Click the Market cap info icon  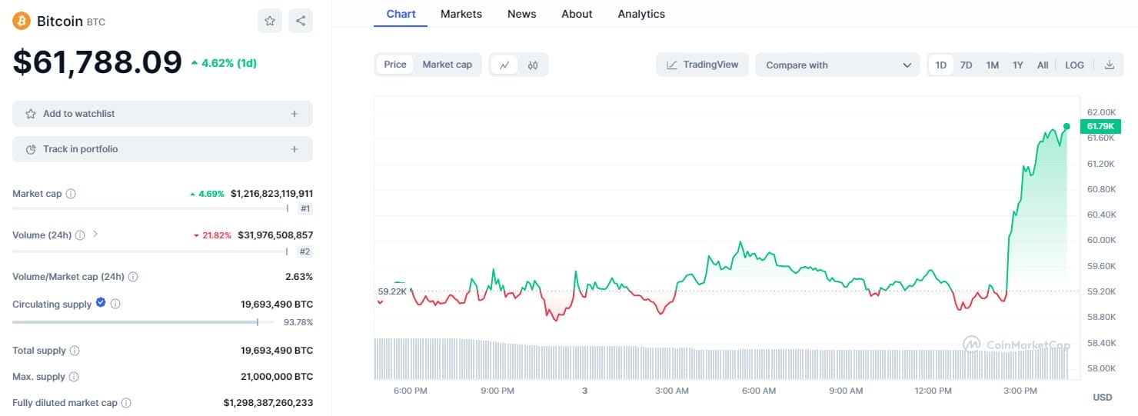pos(71,194)
